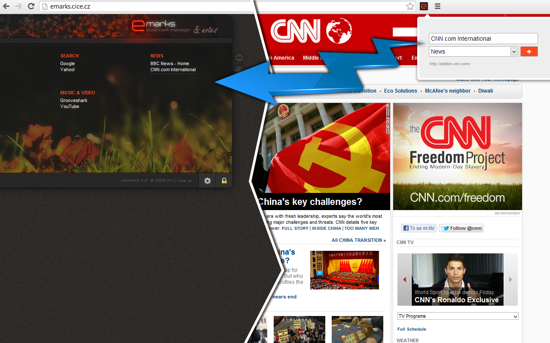
Task: Open the Chinese congress hall photo thumbnail
Action: (345, 270)
